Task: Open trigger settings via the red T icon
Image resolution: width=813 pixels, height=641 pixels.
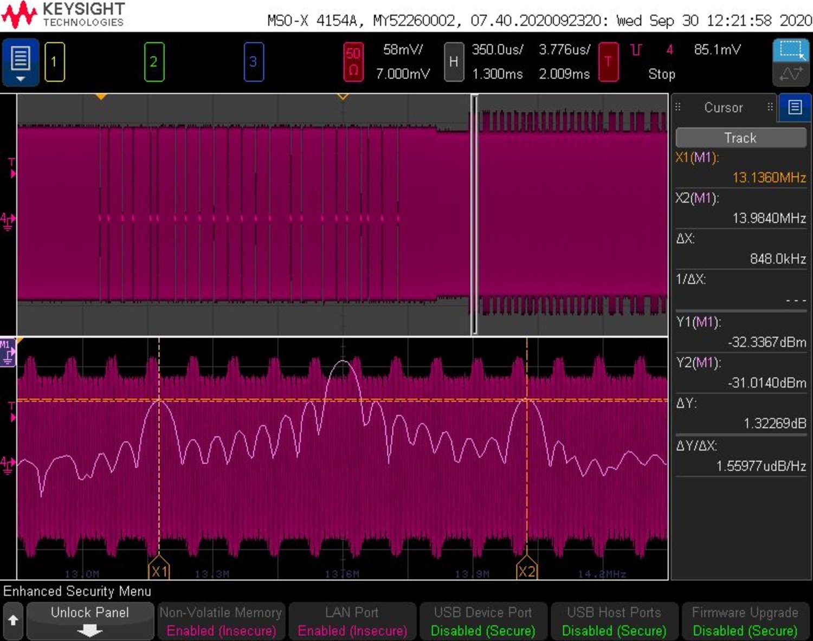Action: [608, 61]
